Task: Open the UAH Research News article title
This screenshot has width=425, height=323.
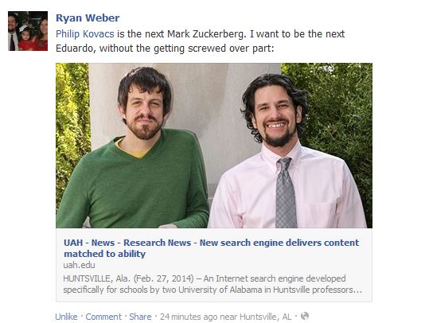Action: click(212, 248)
